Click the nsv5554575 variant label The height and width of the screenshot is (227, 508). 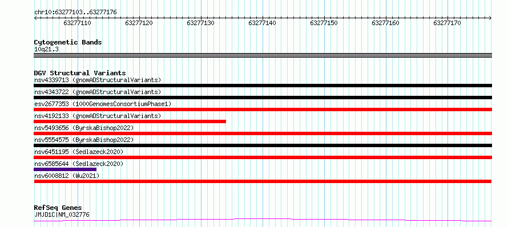coord(84,140)
